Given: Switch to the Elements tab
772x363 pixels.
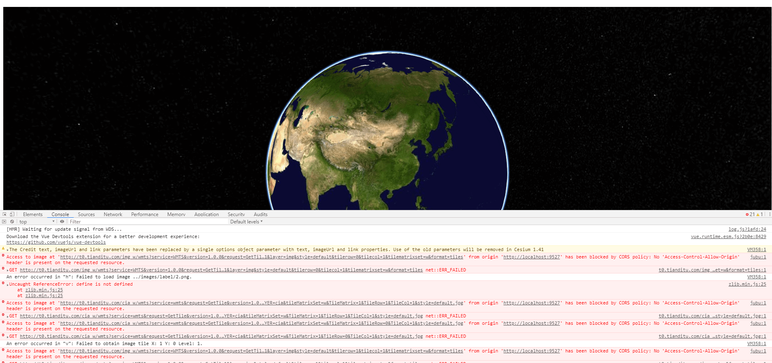Looking at the screenshot, I should [x=33, y=214].
